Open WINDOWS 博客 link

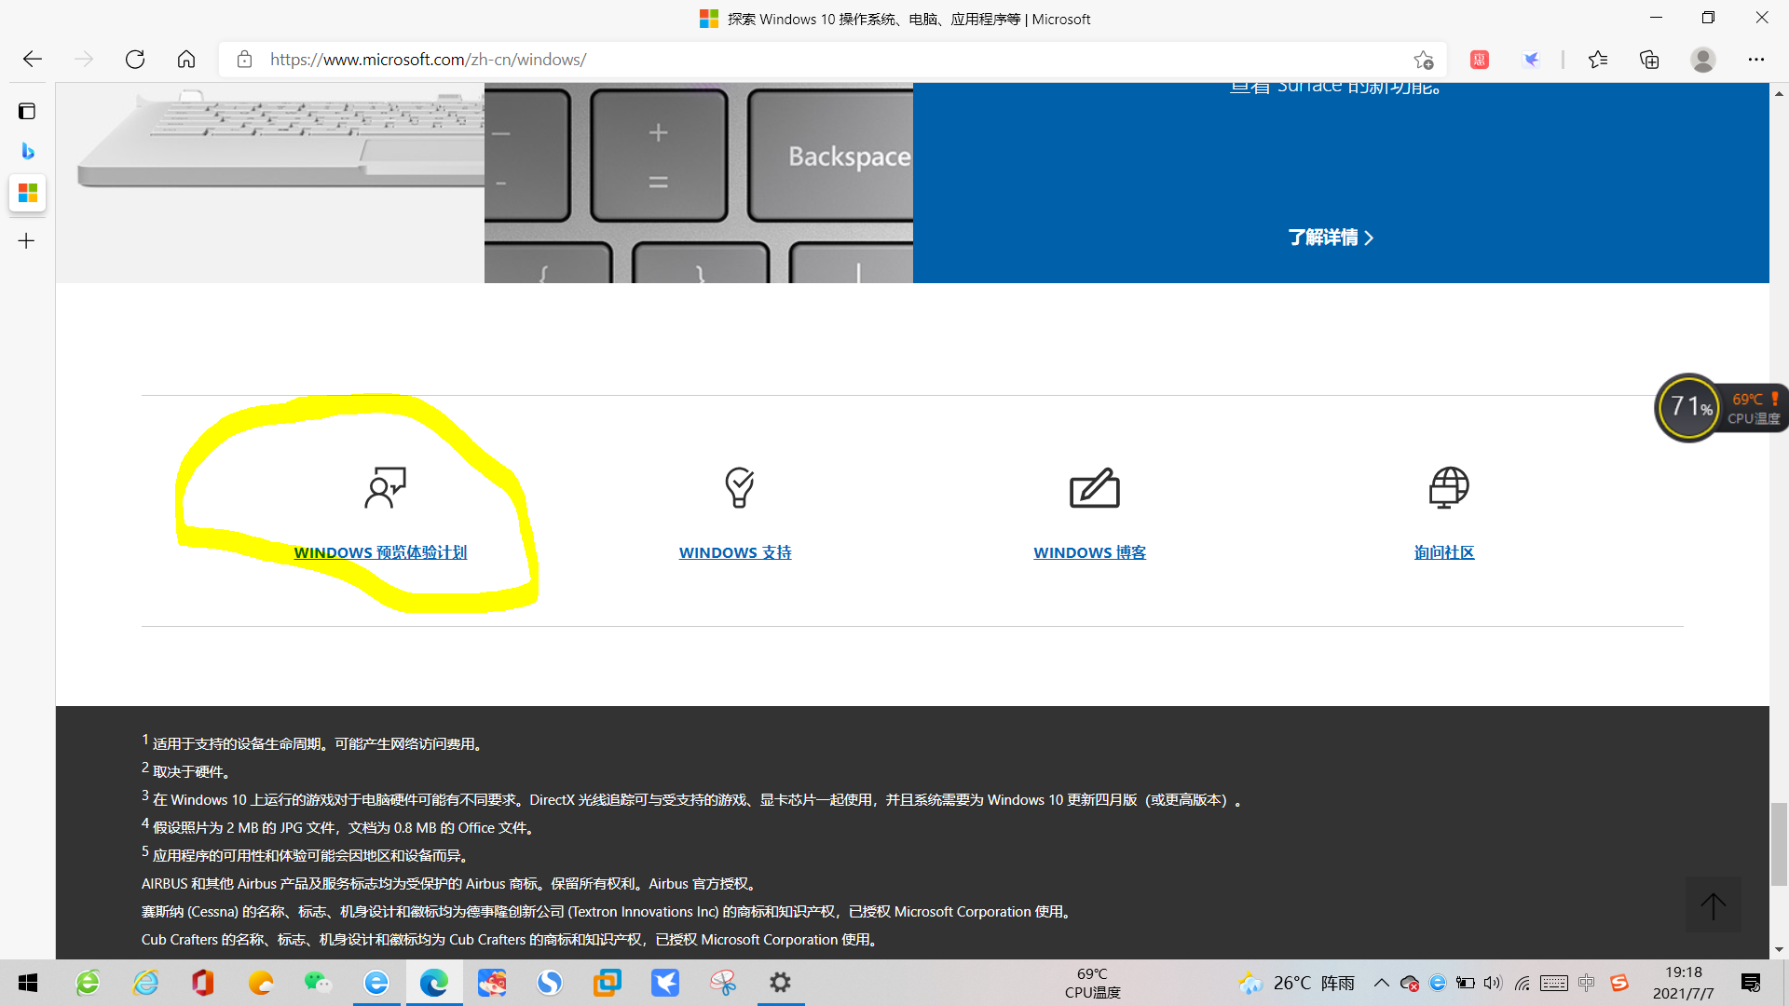click(x=1089, y=552)
